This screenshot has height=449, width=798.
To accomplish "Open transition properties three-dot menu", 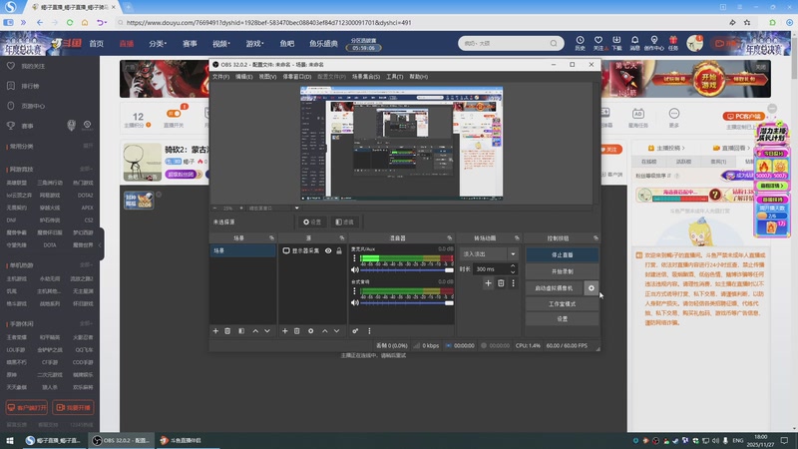I will [513, 283].
